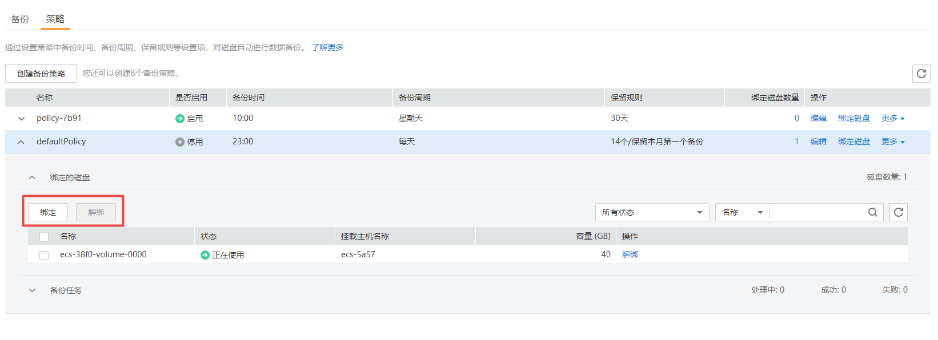Open the Learn More link
Image resolution: width=938 pixels, height=340 pixels.
(x=327, y=47)
